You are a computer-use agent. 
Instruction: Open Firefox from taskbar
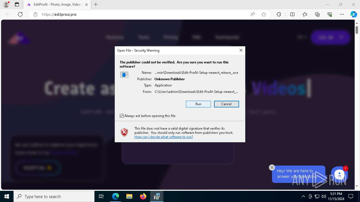coord(143,196)
